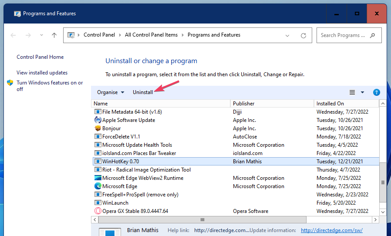Image resolution: width=391 pixels, height=236 pixels.
Task: Click the WinHotKey 0.70 program icon
Action: pyautogui.click(x=98, y=162)
